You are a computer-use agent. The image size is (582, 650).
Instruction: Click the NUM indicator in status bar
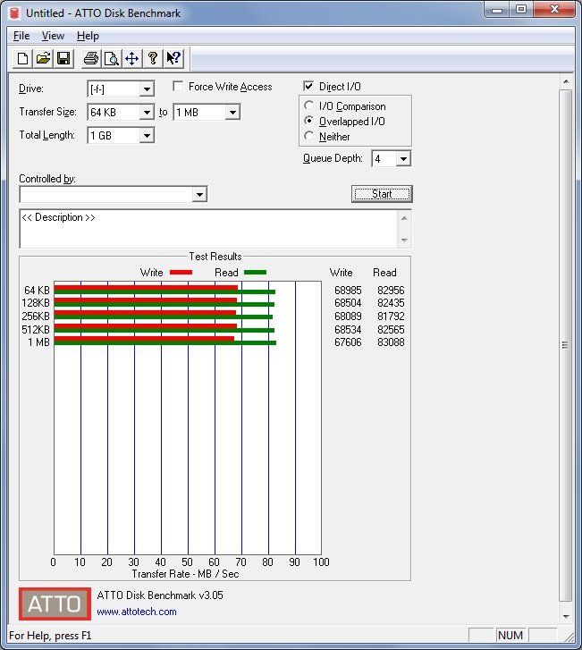point(510,636)
